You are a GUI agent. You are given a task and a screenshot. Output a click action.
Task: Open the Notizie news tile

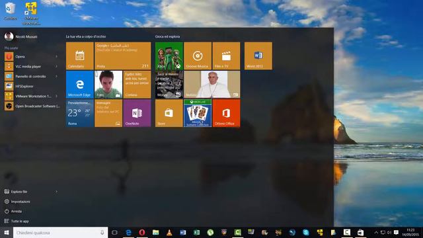click(x=212, y=85)
